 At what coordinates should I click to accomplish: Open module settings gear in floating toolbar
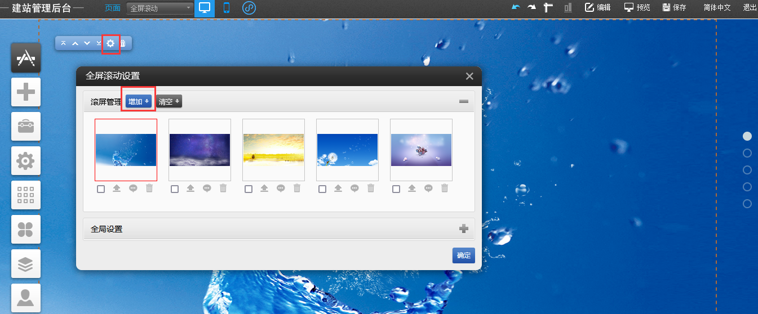click(x=110, y=43)
